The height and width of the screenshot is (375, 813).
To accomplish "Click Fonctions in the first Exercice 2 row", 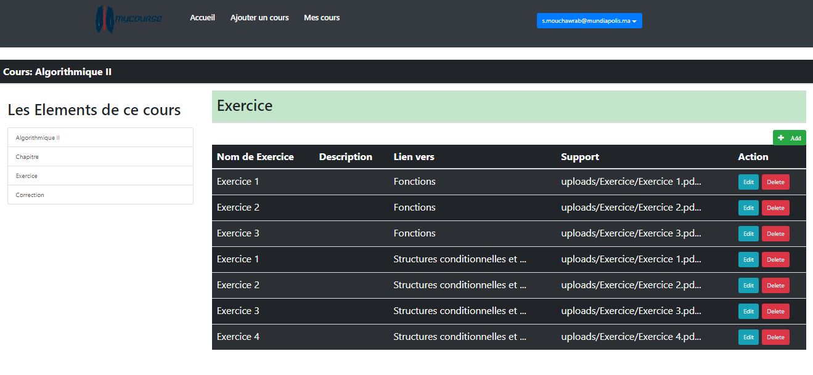I will coord(415,208).
